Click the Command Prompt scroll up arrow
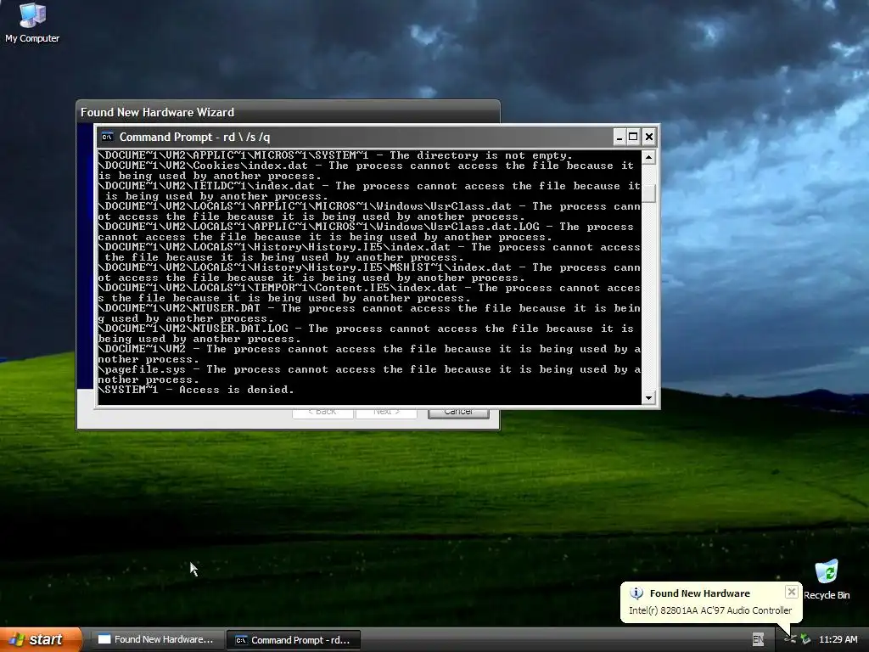This screenshot has height=652, width=869. click(x=648, y=157)
